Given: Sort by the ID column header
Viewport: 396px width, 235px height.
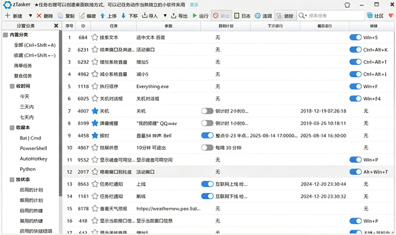Looking at the screenshot, I should (x=83, y=26).
